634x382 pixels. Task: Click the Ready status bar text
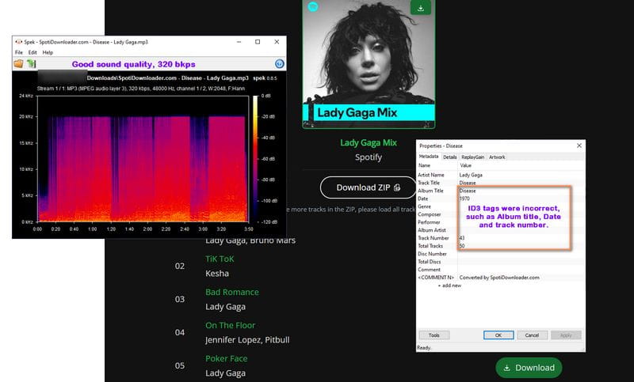point(425,348)
